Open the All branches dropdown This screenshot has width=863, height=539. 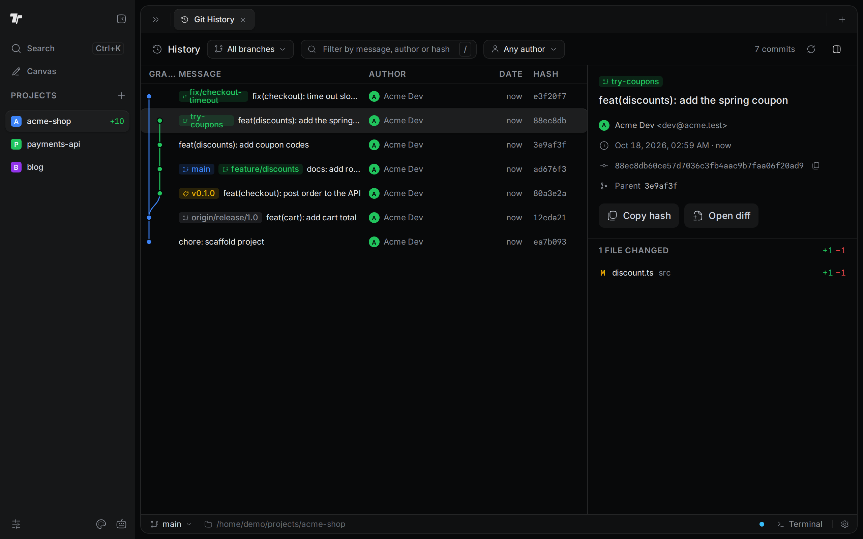click(250, 49)
